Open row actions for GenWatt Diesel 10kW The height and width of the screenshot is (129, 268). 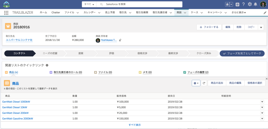pyautogui.click(x=262, y=107)
